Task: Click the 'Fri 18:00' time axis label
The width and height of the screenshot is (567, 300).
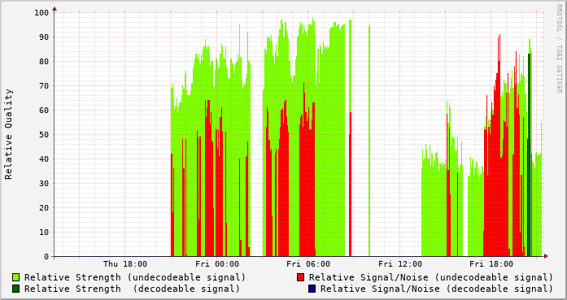Action: (x=491, y=264)
